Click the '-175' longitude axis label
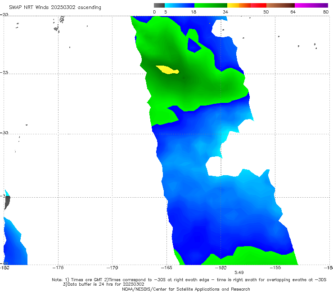The height and width of the screenshot is (292, 333). pyautogui.click(x=58, y=268)
